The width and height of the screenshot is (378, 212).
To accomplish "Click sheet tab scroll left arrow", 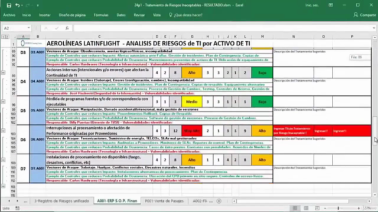I will pos(9,201).
